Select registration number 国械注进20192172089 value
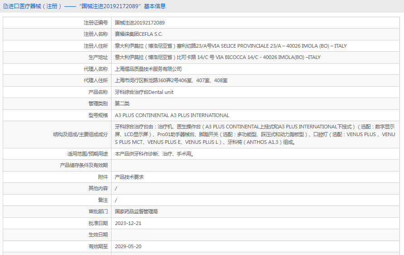Viewport: 404px width, 255px height. (x=140, y=23)
